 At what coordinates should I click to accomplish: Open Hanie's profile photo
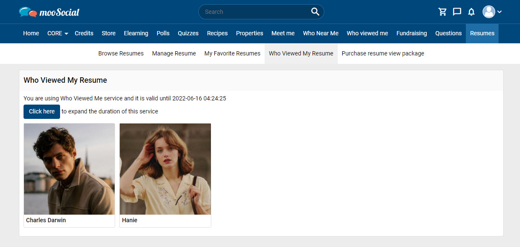click(x=165, y=169)
